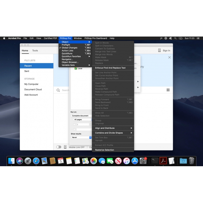This screenshot has height=203, width=203.
Task: Open Object Browser... menu item
Action: tap(75, 62)
